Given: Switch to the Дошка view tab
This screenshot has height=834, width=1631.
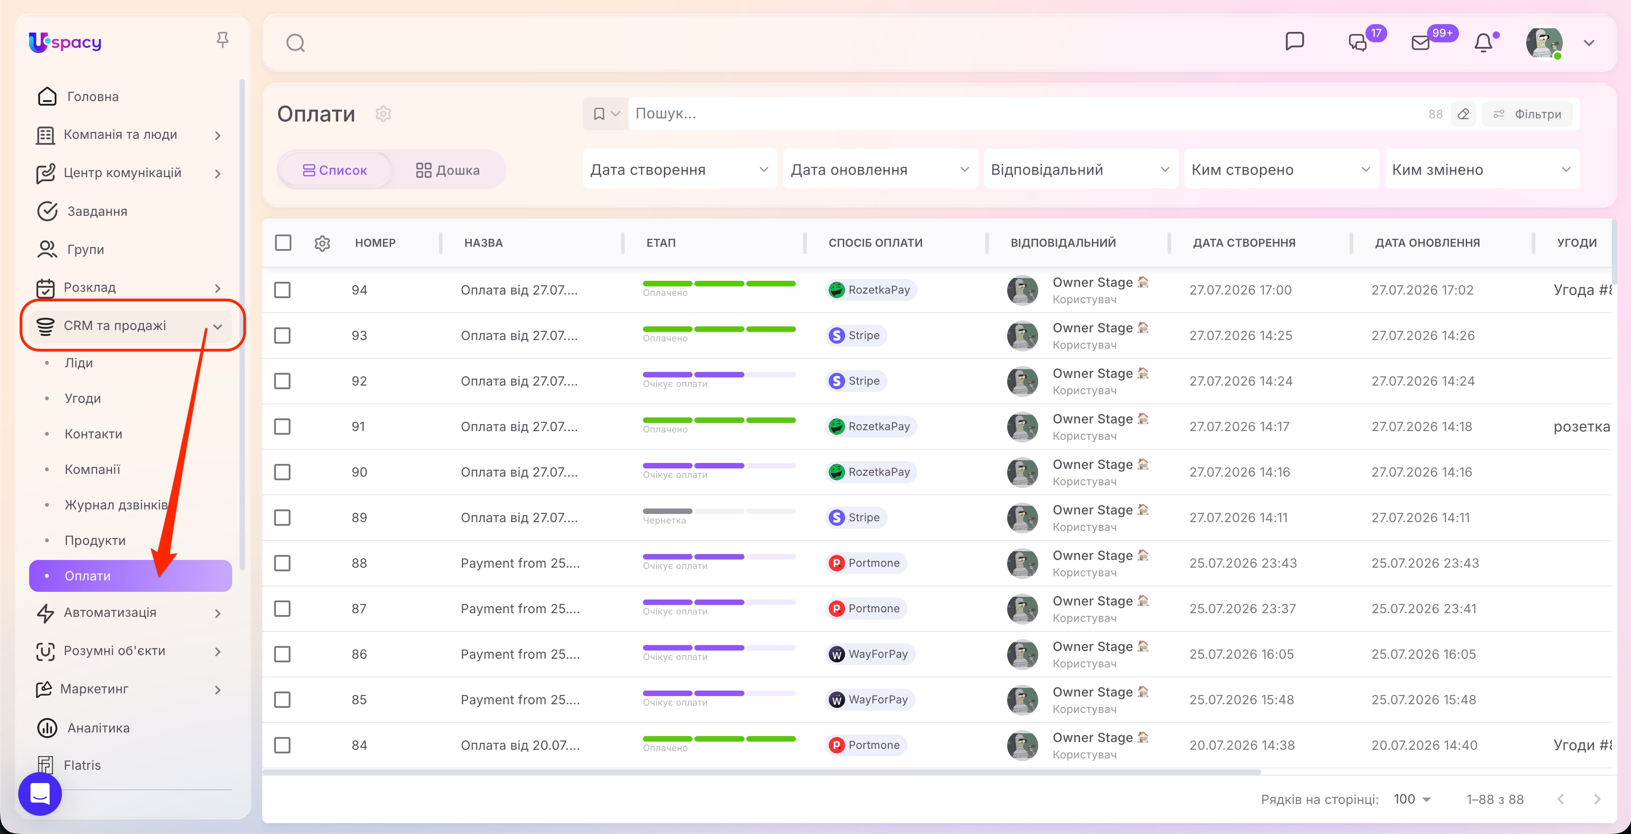Looking at the screenshot, I should tap(448, 170).
